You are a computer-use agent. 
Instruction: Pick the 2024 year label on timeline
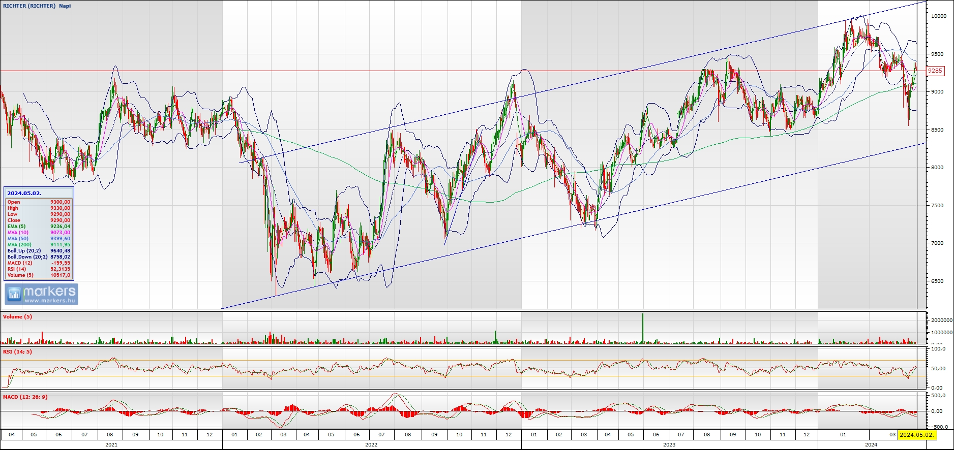point(871,444)
